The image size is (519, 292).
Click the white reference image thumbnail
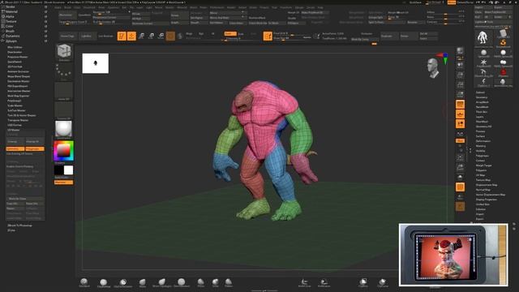(x=96, y=63)
